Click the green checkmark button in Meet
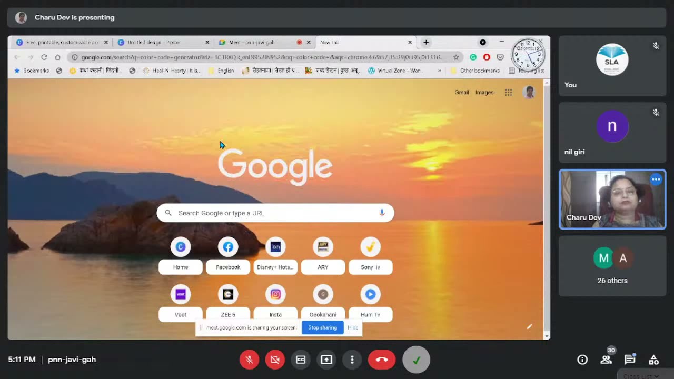674x379 pixels. (x=417, y=360)
